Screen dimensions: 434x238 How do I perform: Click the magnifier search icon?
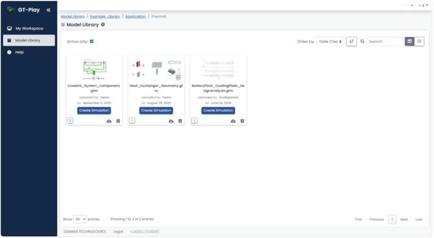[362, 42]
